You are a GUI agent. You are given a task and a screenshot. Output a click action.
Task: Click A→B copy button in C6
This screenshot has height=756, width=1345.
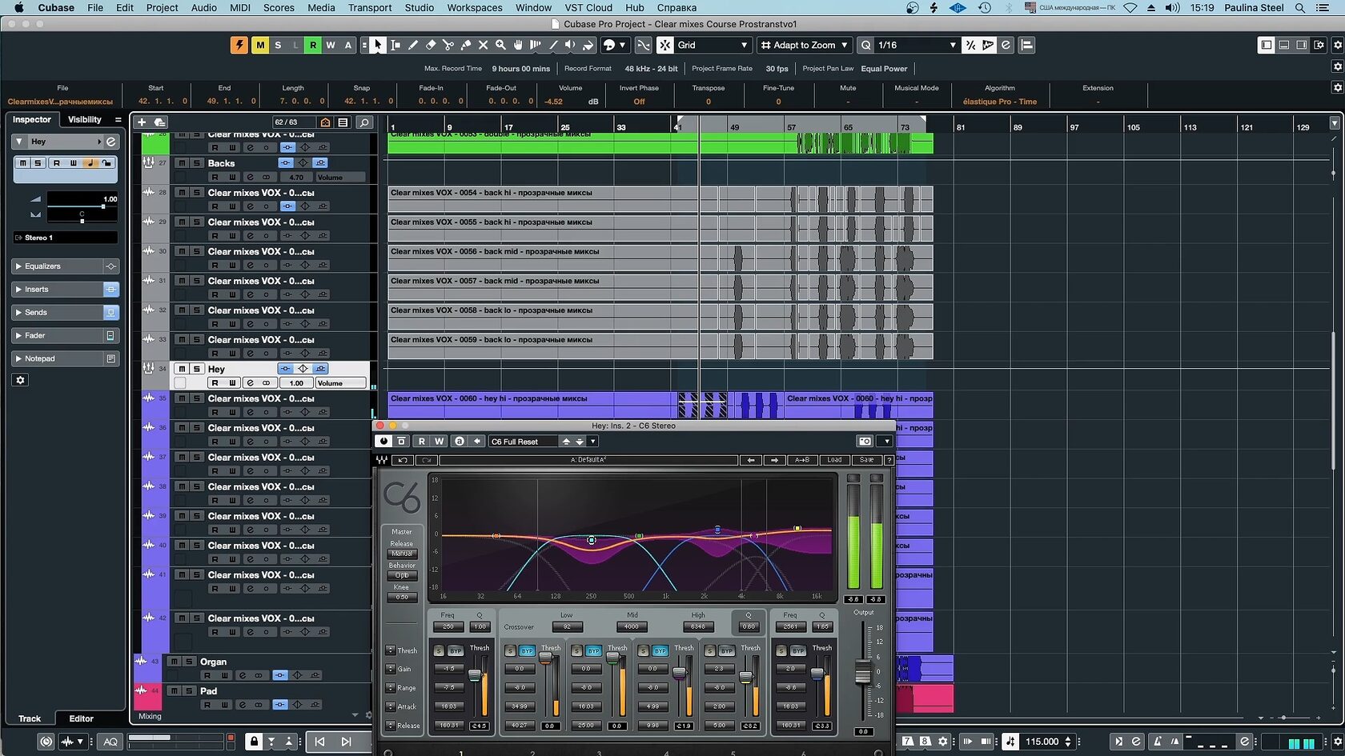tap(801, 460)
